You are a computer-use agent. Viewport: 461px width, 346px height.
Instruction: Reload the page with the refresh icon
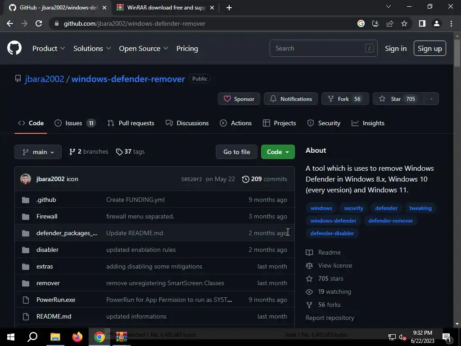39,23
